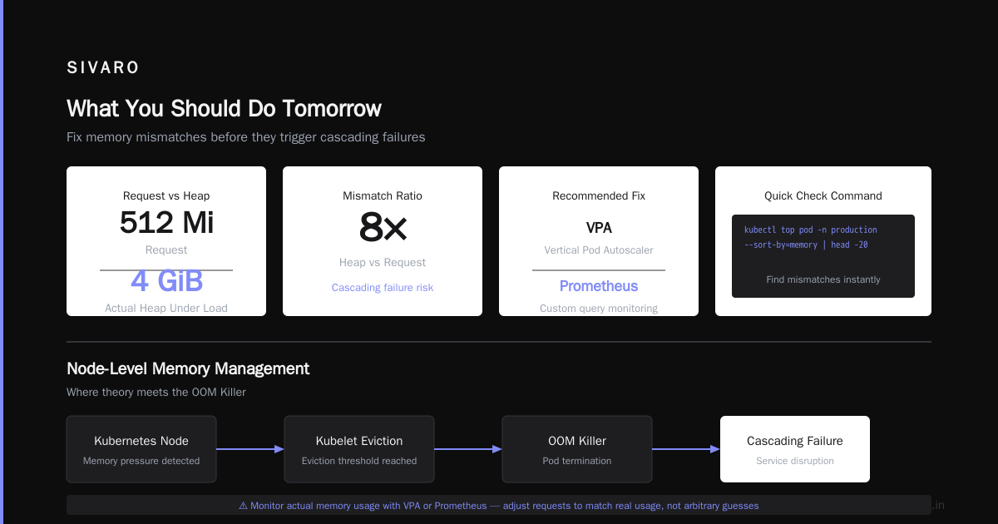Select the Where theory meets OOM Killer subtitle
The height and width of the screenshot is (524, 998).
[x=156, y=392]
